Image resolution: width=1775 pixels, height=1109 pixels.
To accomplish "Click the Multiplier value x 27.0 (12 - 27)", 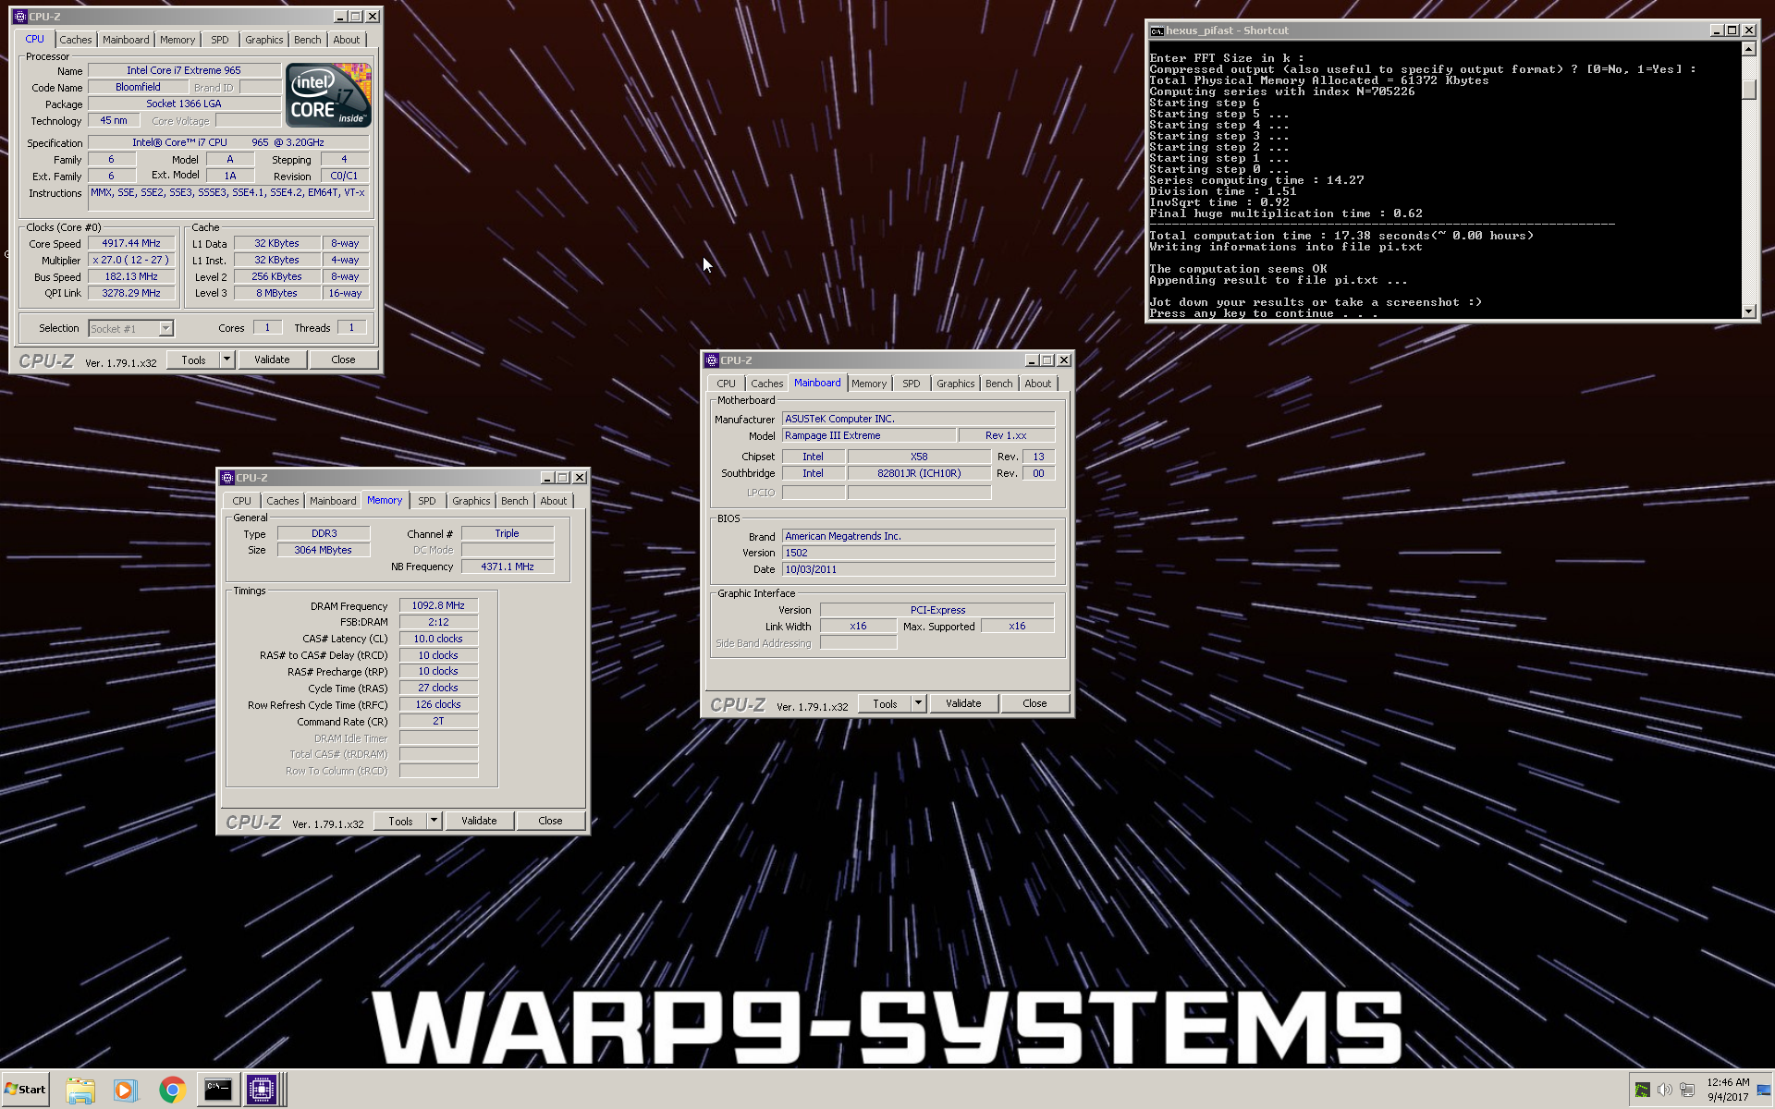I will pos(131,260).
